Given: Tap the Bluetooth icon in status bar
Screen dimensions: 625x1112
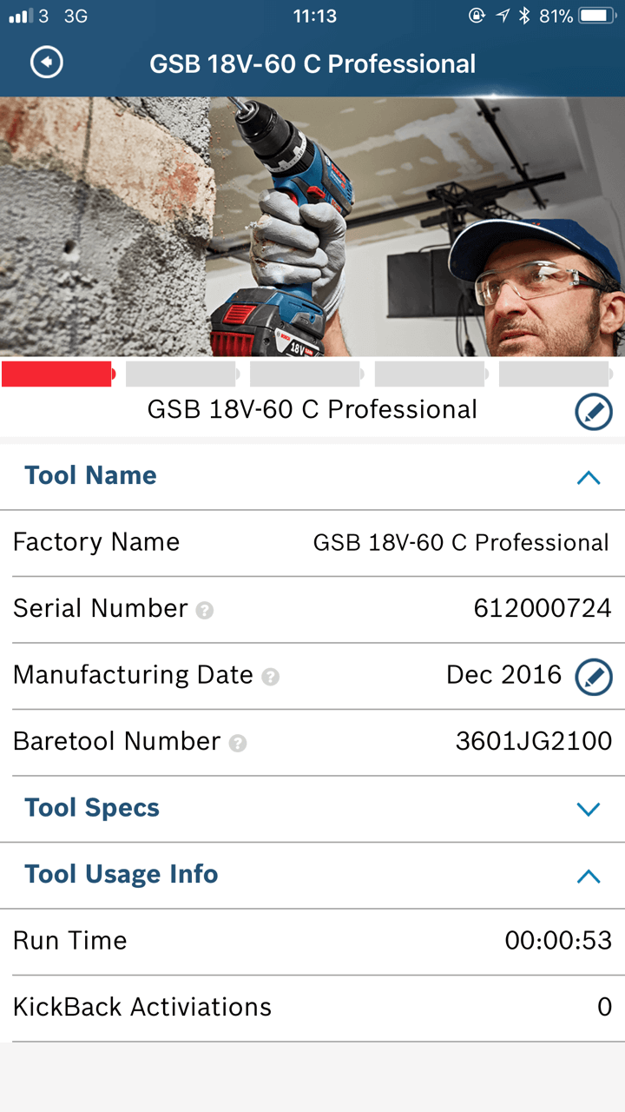Looking at the screenshot, I should pyautogui.click(x=523, y=16).
